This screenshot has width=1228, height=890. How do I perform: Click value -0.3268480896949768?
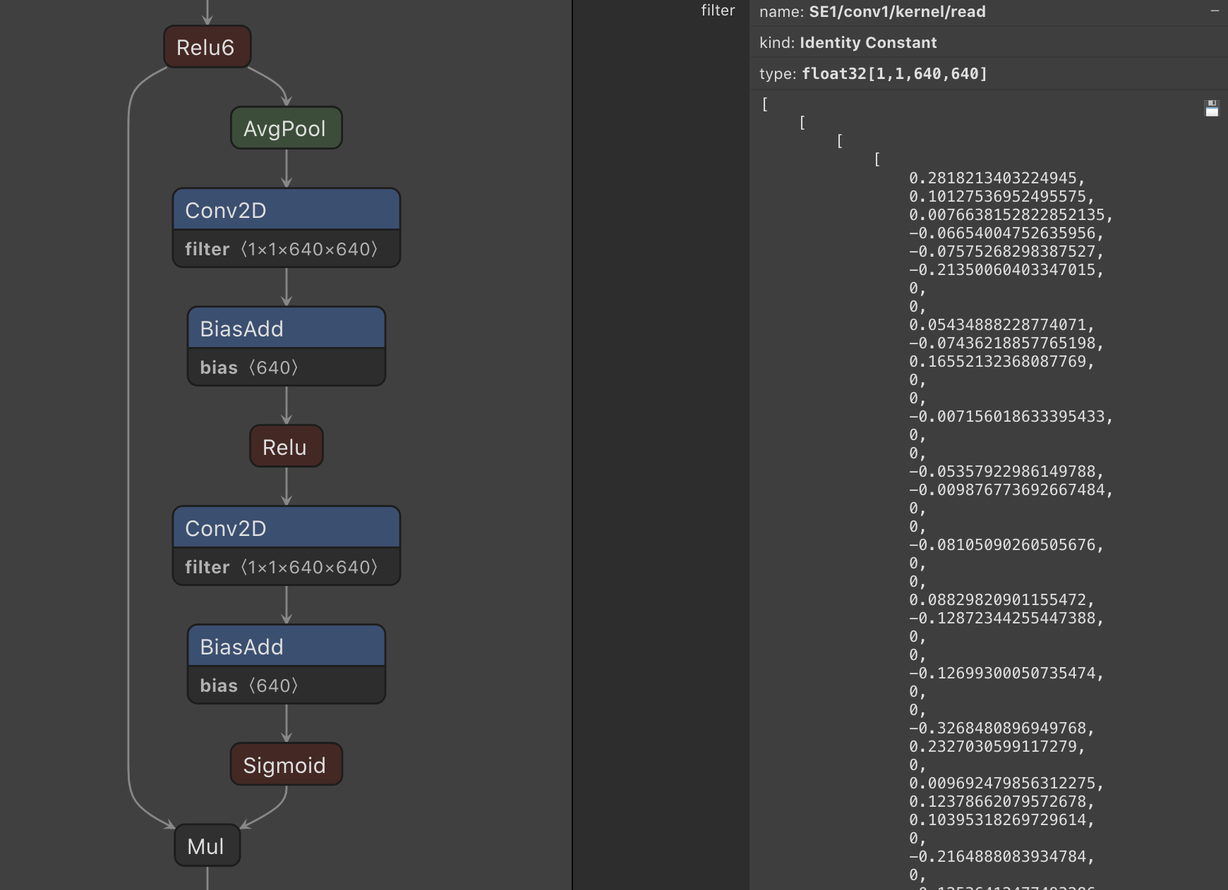(x=1001, y=729)
